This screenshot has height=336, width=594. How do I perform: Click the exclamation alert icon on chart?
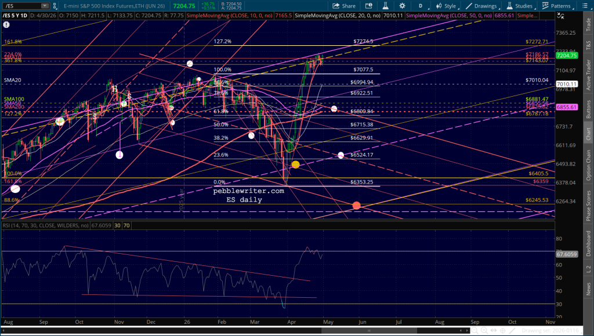coord(6,24)
